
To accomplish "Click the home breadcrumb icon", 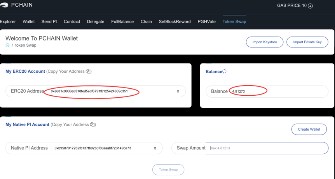I will click(x=7, y=45).
